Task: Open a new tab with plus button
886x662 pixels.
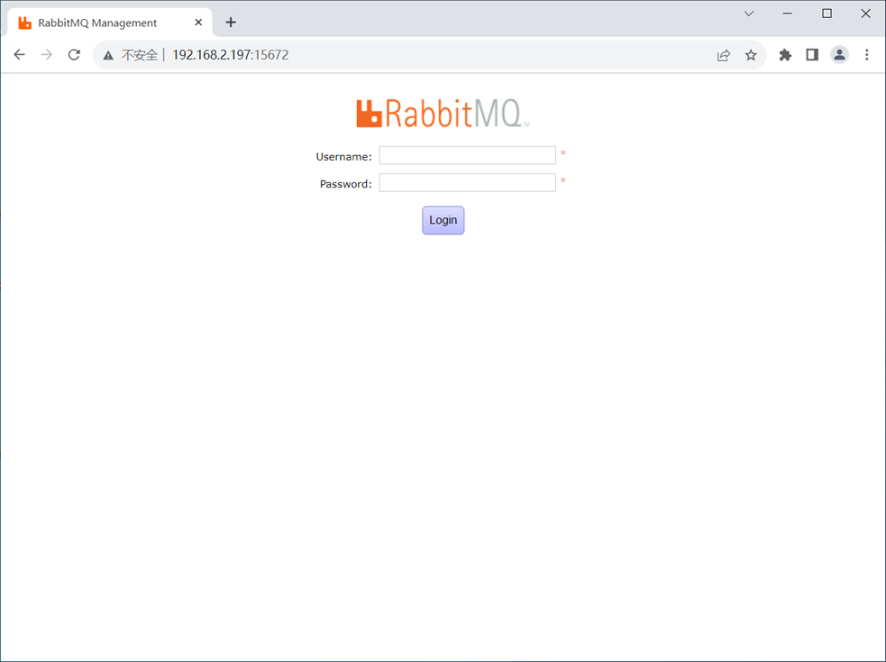Action: point(231,23)
